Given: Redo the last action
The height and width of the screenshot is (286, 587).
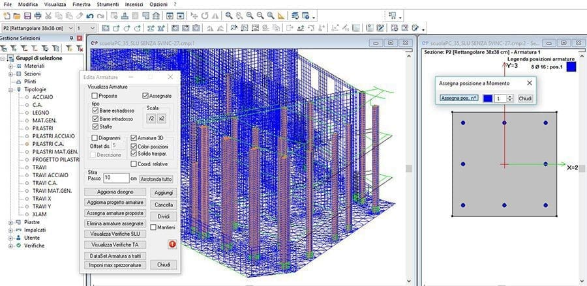Looking at the screenshot, I should [x=100, y=16].
